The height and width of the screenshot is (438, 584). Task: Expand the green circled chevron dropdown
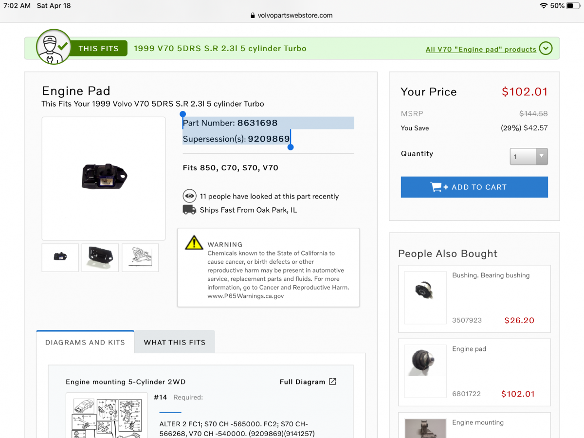pos(546,49)
